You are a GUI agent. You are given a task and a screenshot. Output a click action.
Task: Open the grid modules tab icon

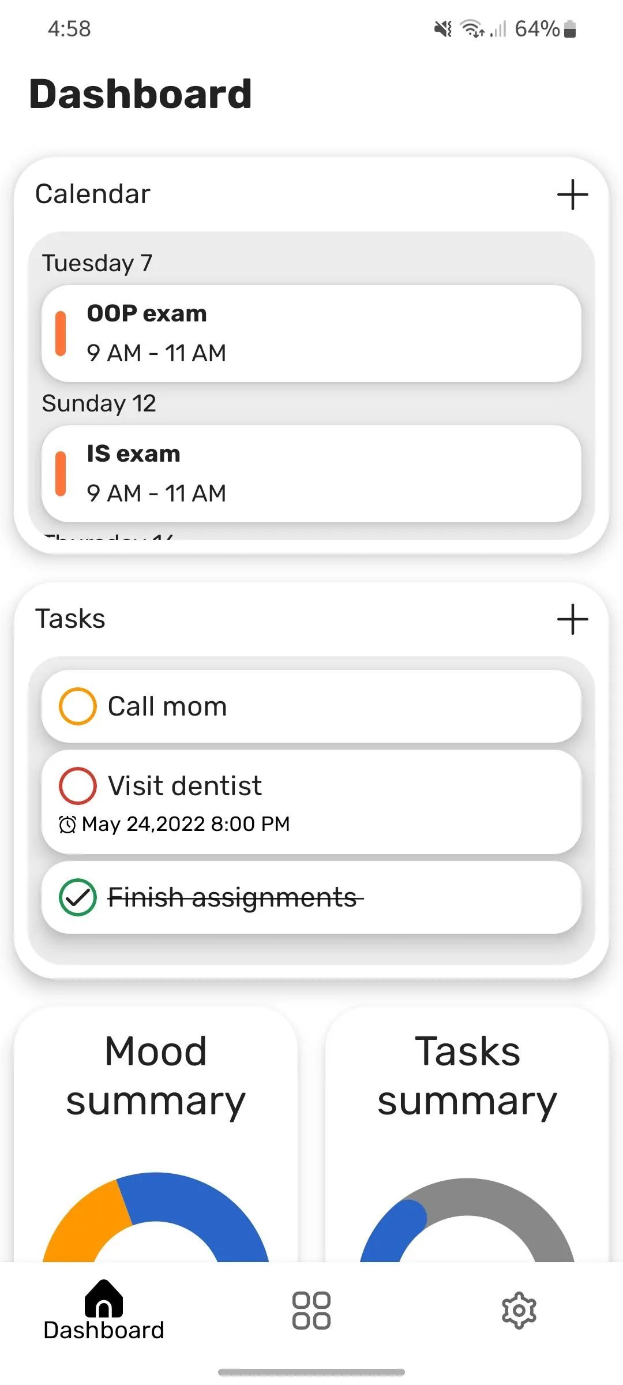tap(311, 1310)
